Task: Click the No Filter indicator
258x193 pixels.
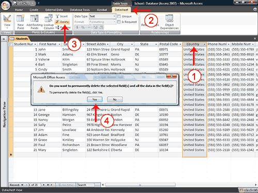Action: [65, 185]
